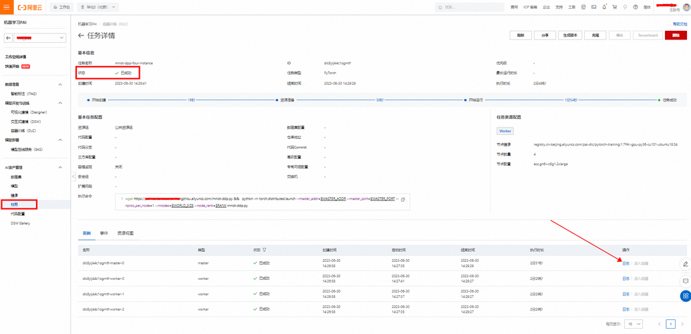Open 代码配置 in sidebar
The width and height of the screenshot is (691, 334).
[x=17, y=214]
